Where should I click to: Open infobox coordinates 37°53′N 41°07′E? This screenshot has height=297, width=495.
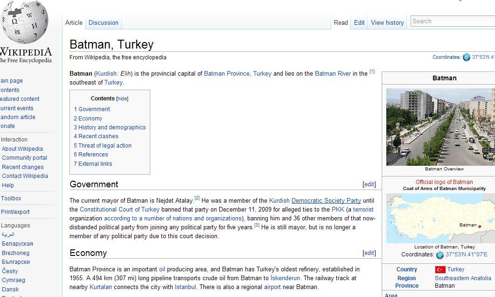tap(466, 255)
